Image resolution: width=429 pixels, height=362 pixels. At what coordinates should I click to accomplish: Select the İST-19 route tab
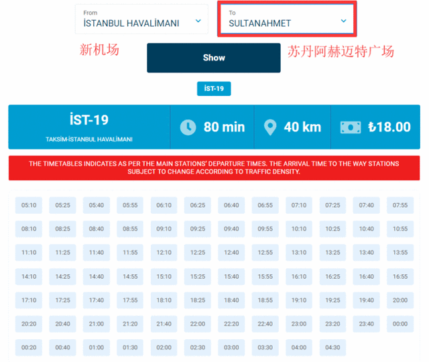click(x=214, y=88)
